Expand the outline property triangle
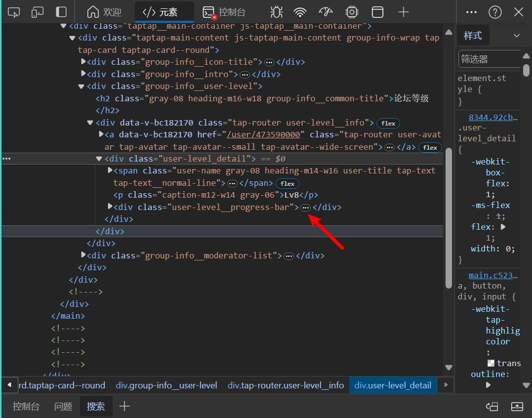The width and height of the screenshot is (532, 418). (x=488, y=385)
